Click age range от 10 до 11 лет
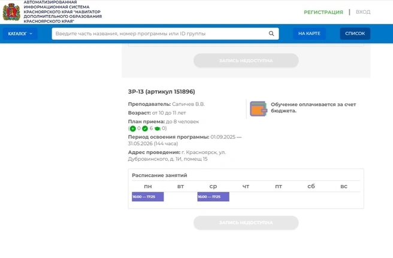393x258 pixels. 169,113
